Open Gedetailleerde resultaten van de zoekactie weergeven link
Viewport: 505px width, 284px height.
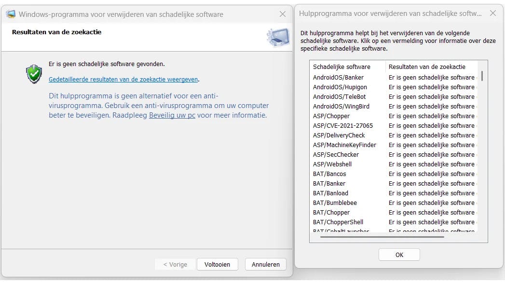click(x=123, y=79)
